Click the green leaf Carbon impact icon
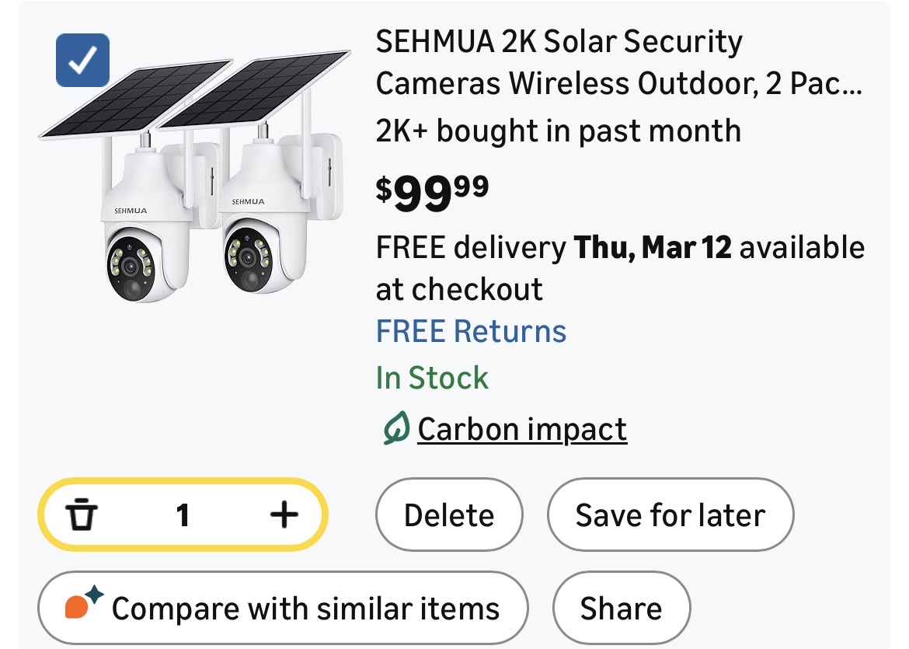 click(395, 429)
